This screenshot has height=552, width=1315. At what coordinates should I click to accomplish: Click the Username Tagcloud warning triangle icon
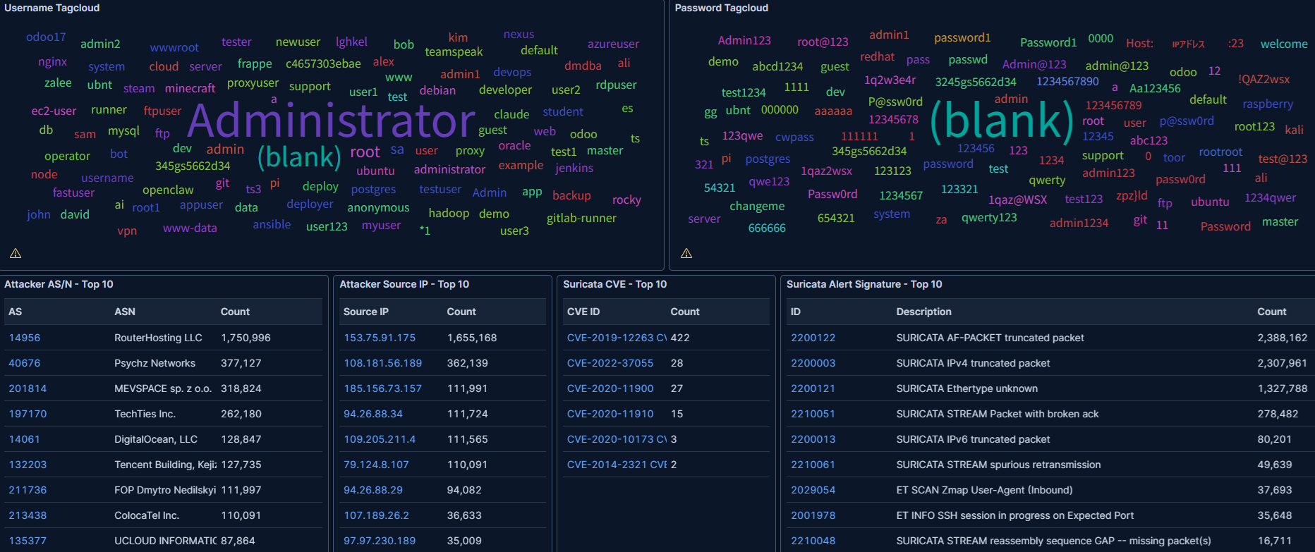[x=16, y=253]
